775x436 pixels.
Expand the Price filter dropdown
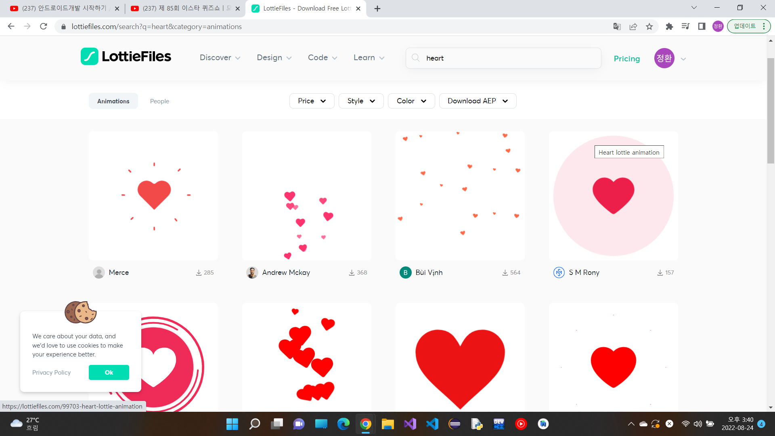point(312,101)
